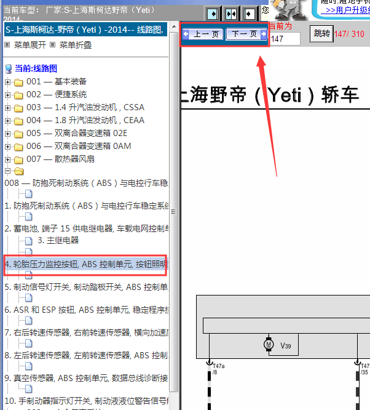Open page 1. 防抱死制动系统（ABS）

pyautogui.click(x=87, y=206)
